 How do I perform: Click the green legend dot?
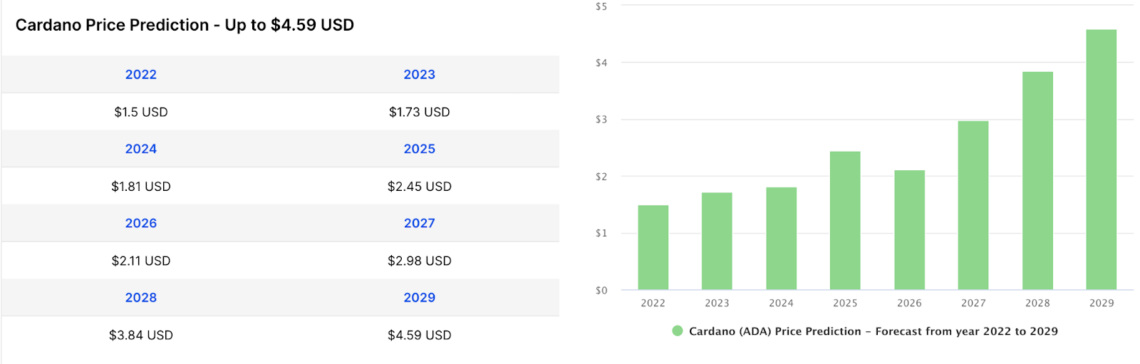pyautogui.click(x=678, y=331)
